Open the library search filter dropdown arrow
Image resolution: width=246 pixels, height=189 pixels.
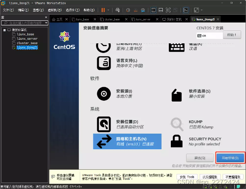[46, 23]
